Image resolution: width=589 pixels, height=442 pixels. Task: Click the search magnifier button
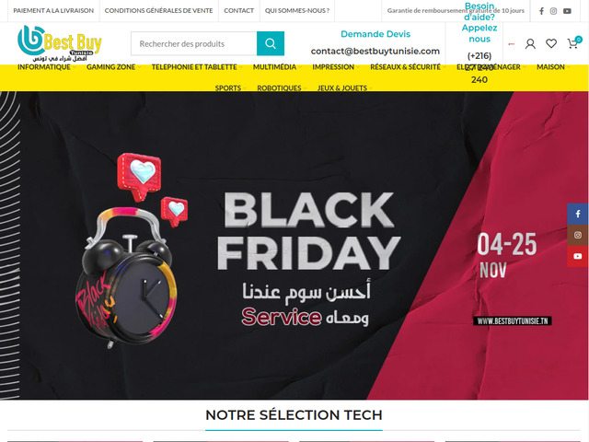271,43
